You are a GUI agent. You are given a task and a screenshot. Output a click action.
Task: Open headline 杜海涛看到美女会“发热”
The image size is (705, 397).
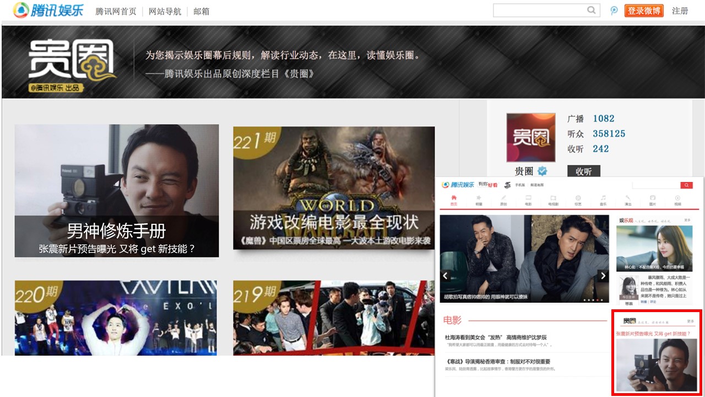click(496, 337)
